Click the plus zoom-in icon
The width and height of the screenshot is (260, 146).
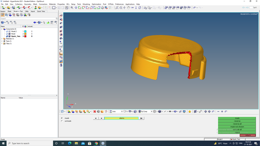pyautogui.click(x=222, y=112)
